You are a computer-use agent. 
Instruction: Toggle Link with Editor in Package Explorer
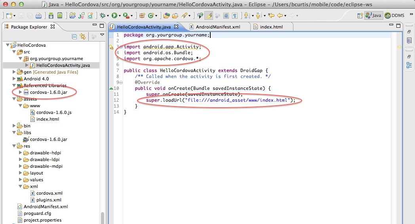tap(83, 36)
